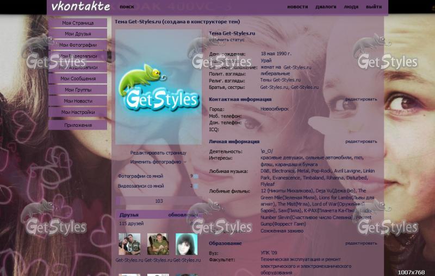Click либеральные political views value
435x276 pixels.
pyautogui.click(x=275, y=74)
